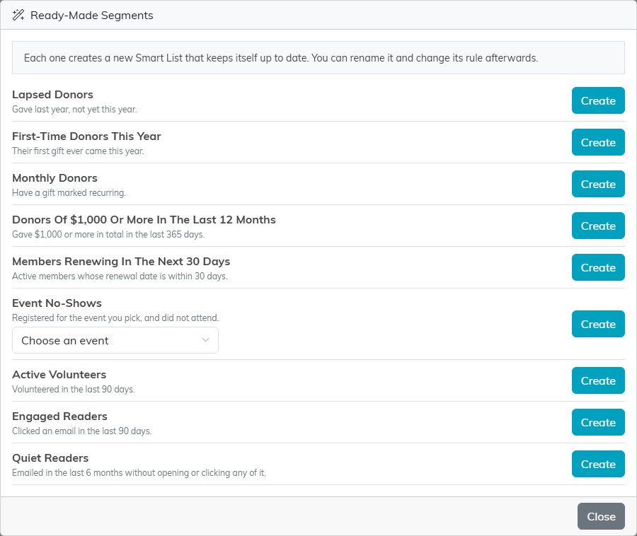Click 'Active members whose renewal date' description
The width and height of the screenshot is (637, 536).
pos(120,276)
